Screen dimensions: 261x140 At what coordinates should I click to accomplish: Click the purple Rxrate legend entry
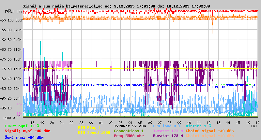point(168,136)
